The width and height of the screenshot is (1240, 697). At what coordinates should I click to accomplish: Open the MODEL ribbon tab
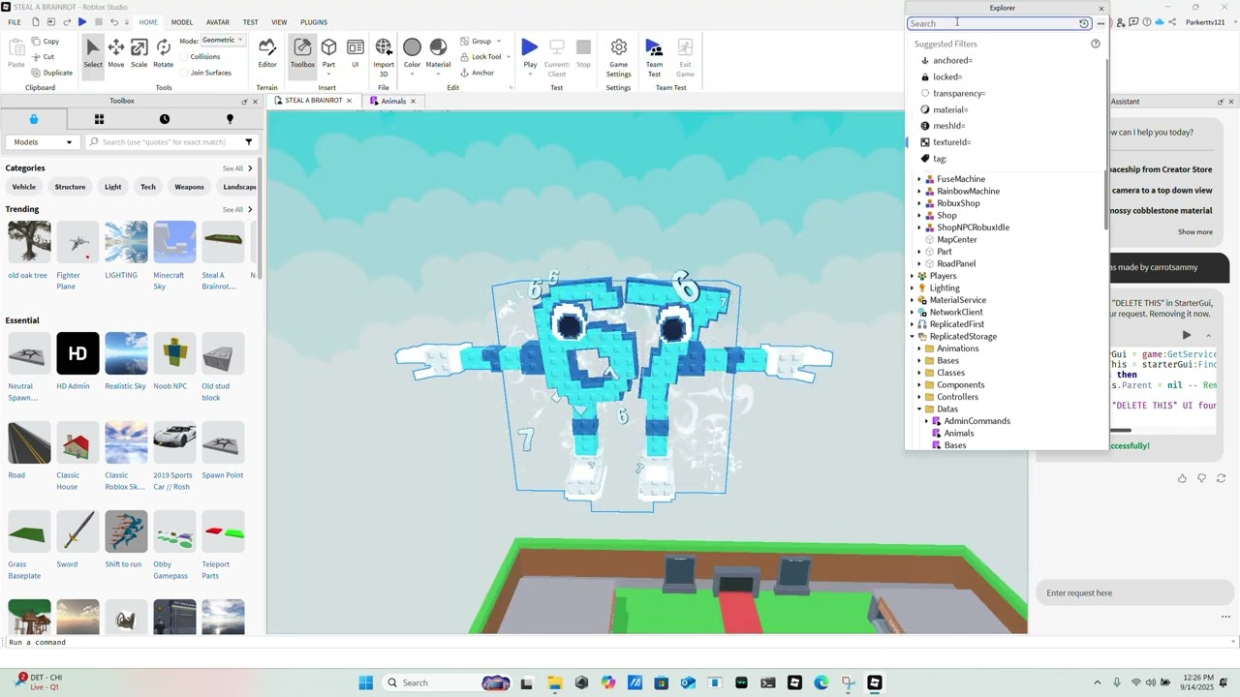click(x=182, y=22)
